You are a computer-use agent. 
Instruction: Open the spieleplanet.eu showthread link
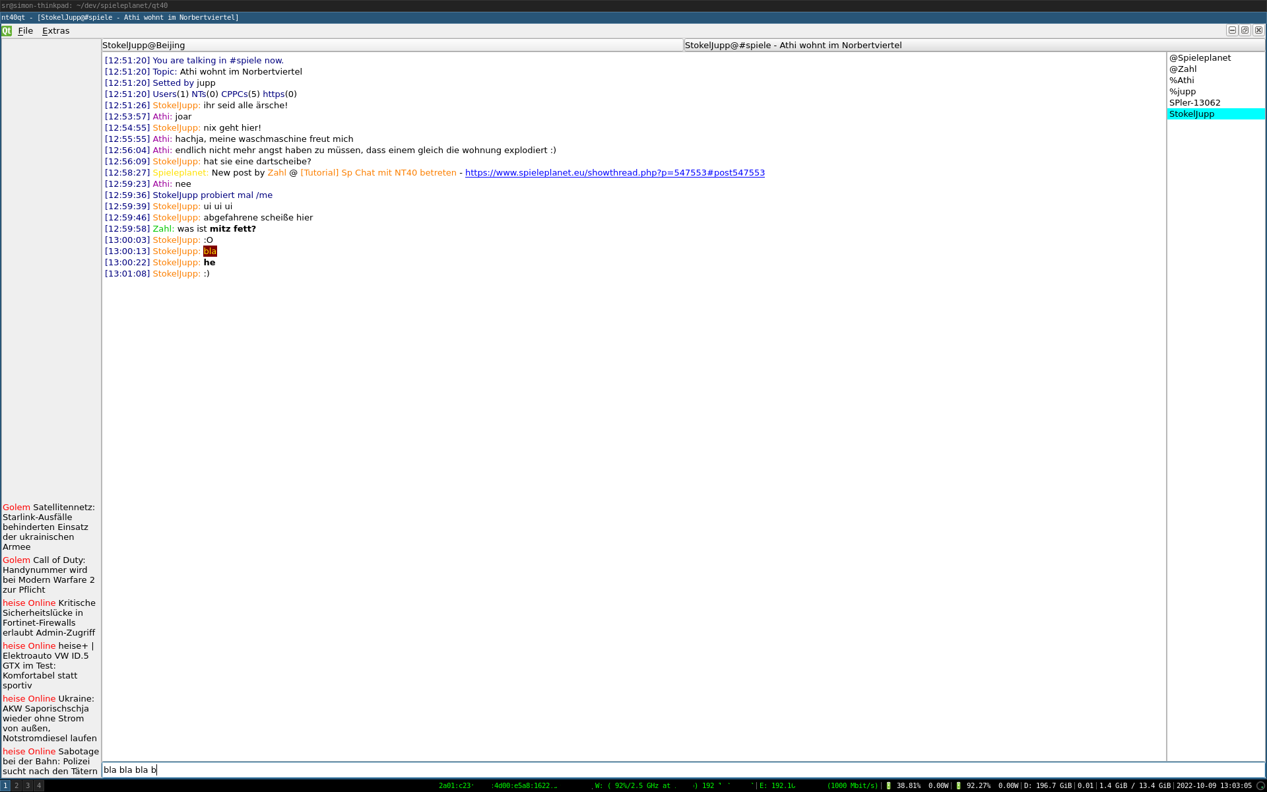[614, 173]
